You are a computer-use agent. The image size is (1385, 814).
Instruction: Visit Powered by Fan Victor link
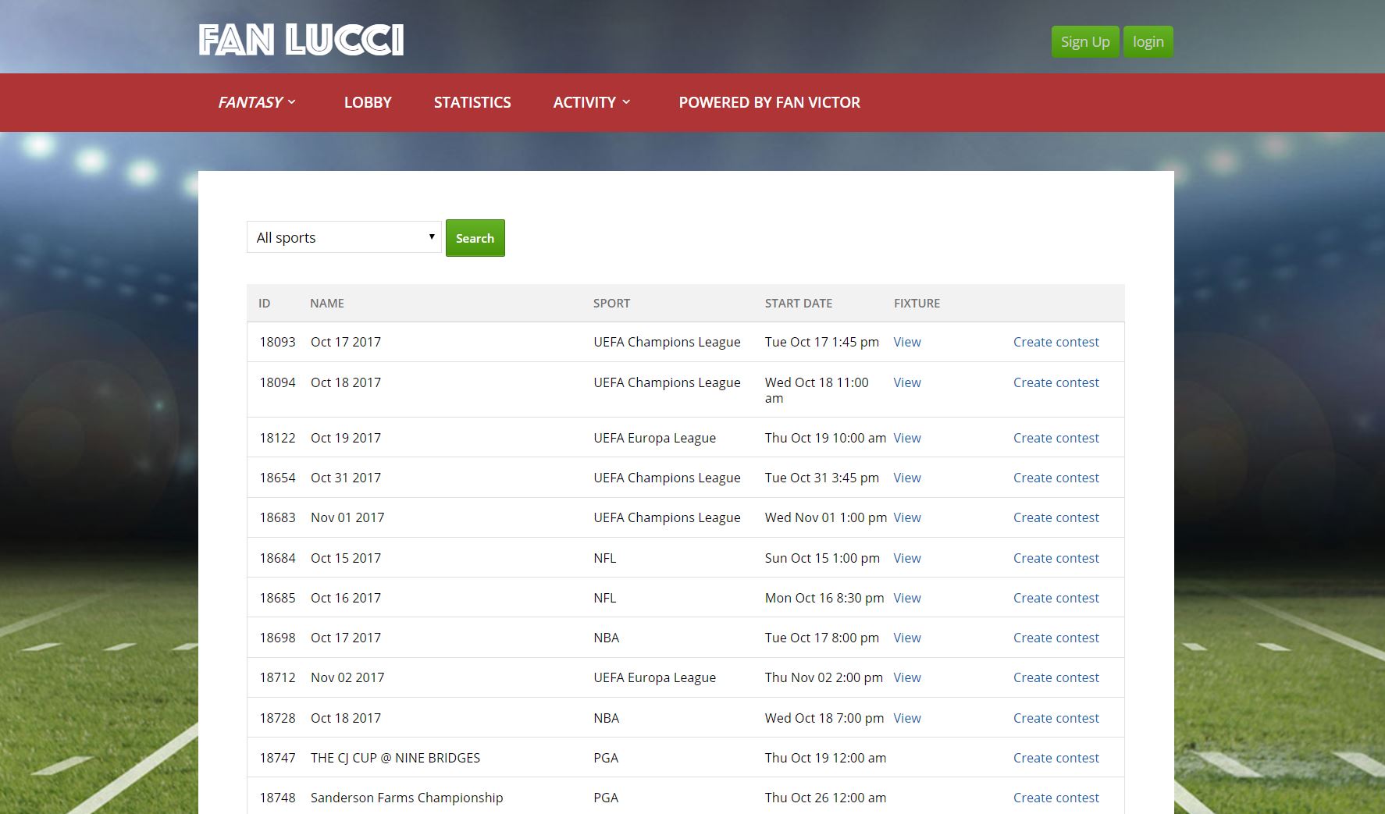(x=770, y=102)
